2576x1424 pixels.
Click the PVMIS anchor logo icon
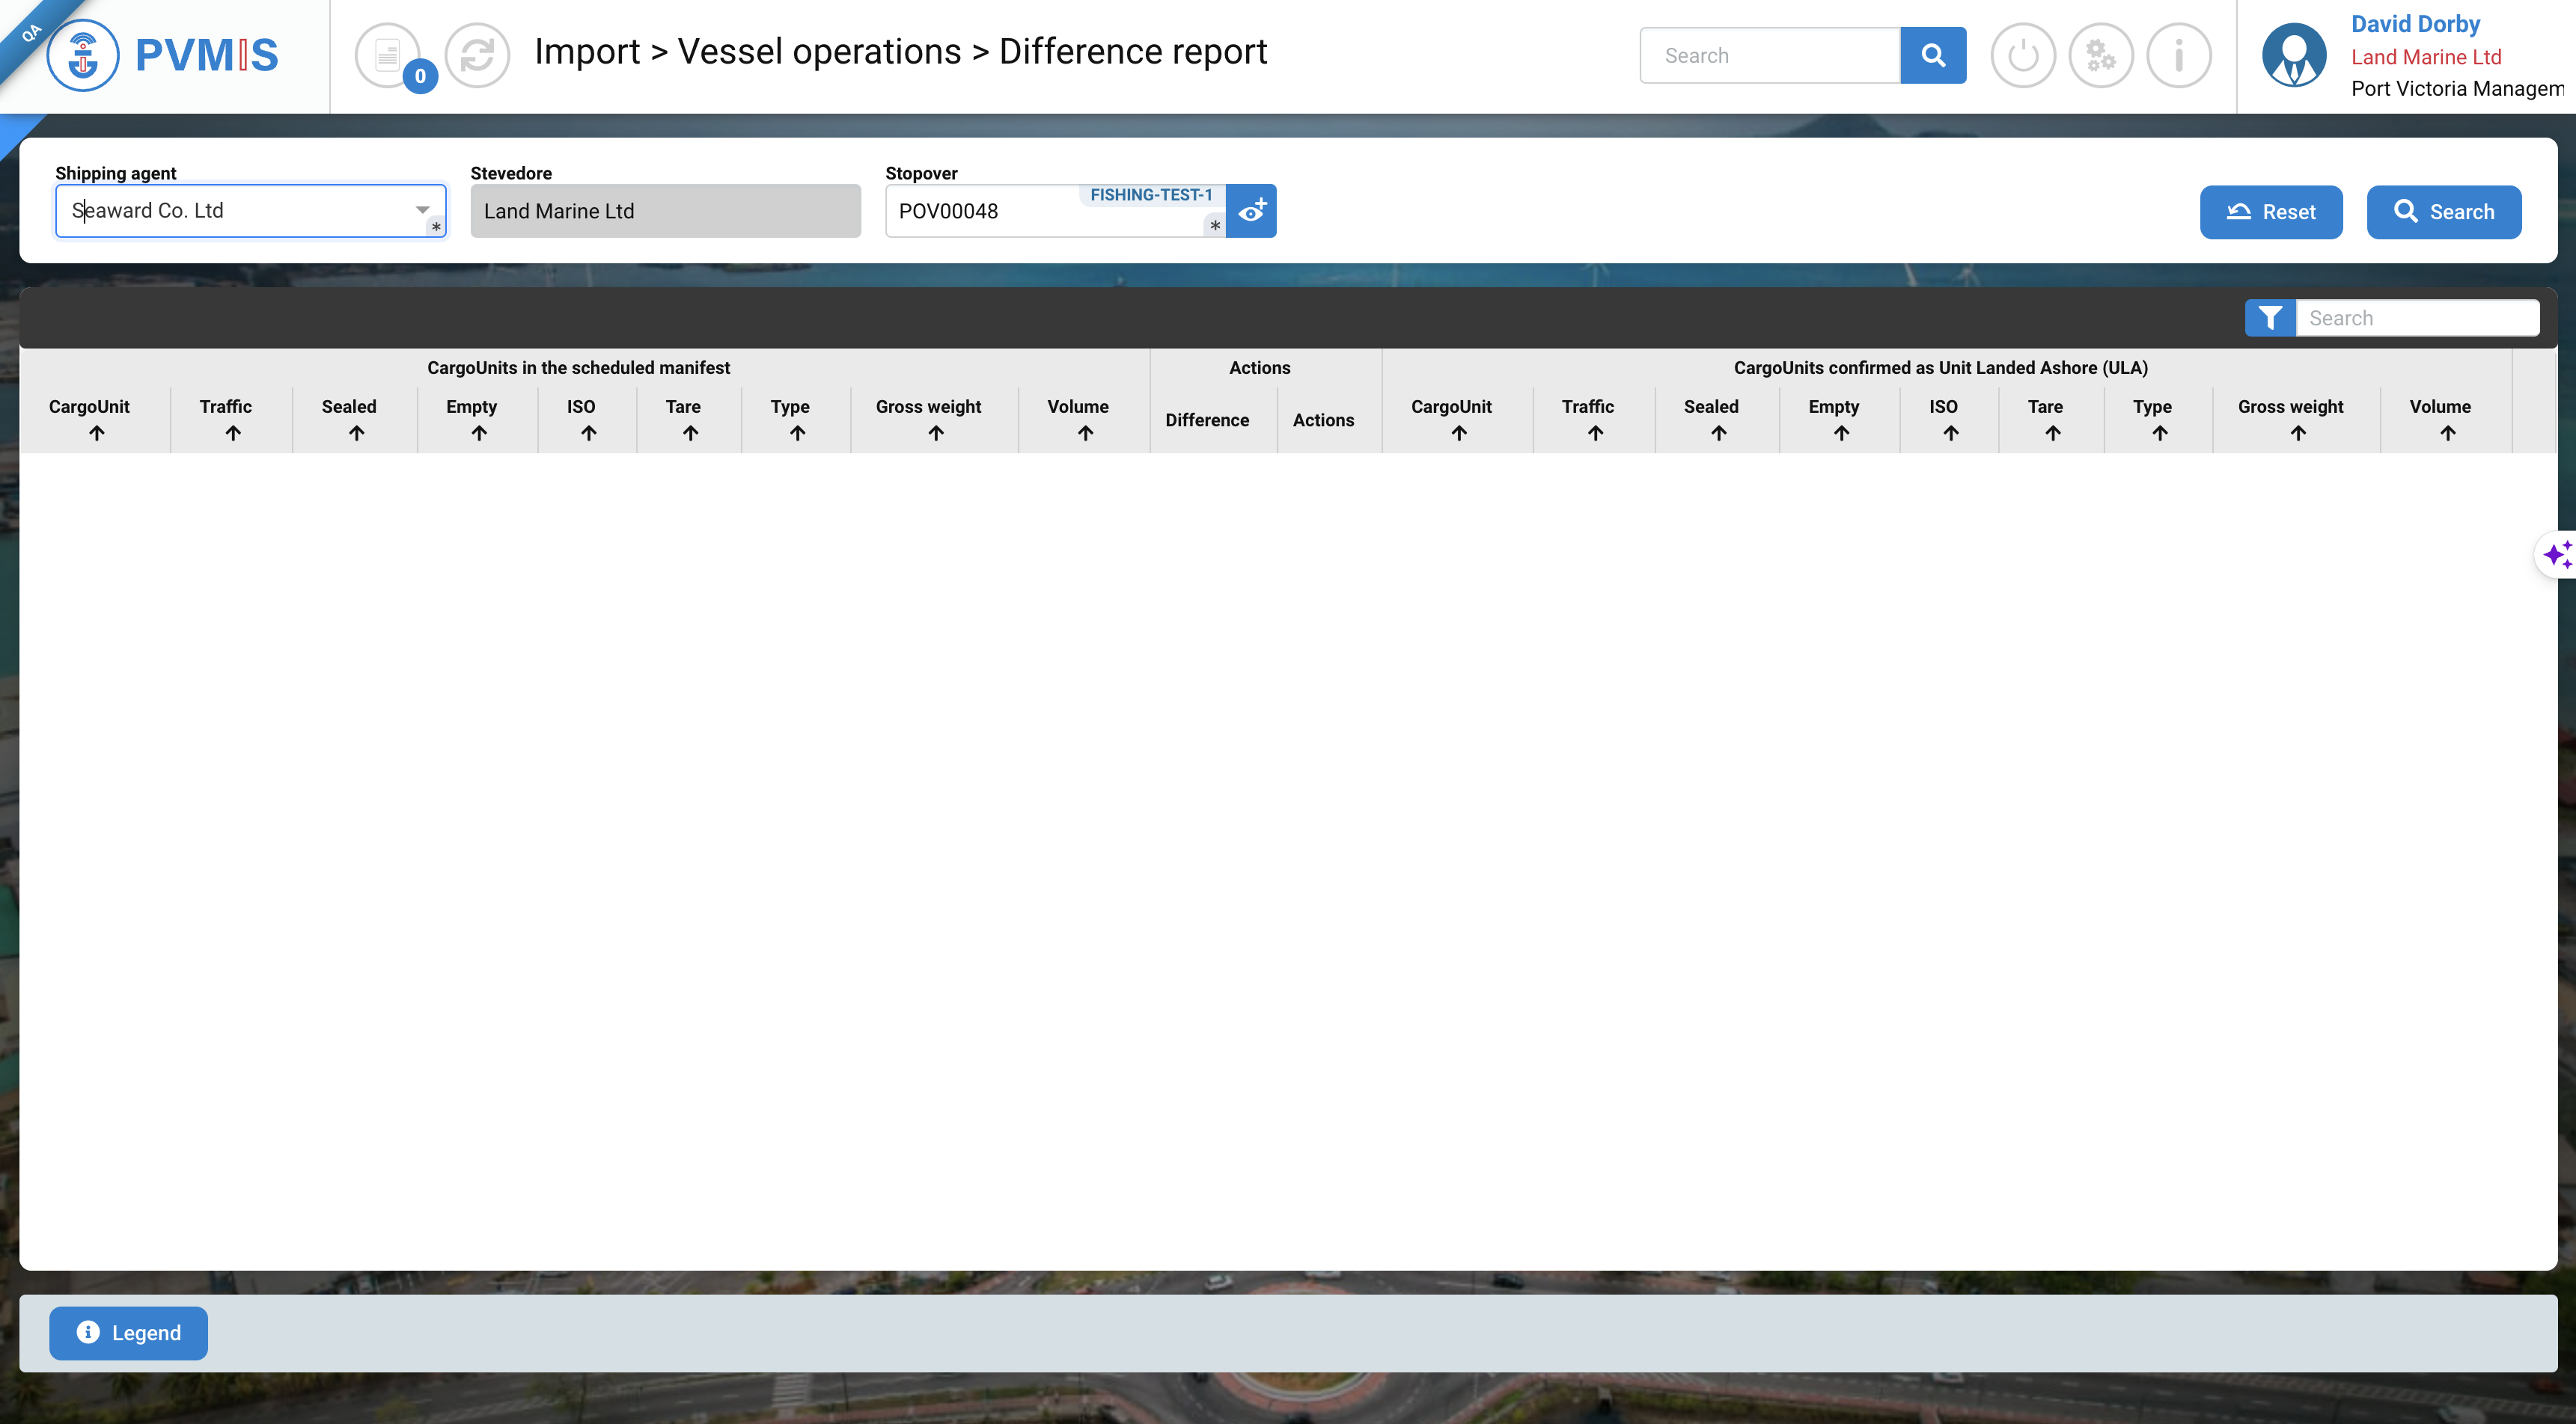click(83, 56)
